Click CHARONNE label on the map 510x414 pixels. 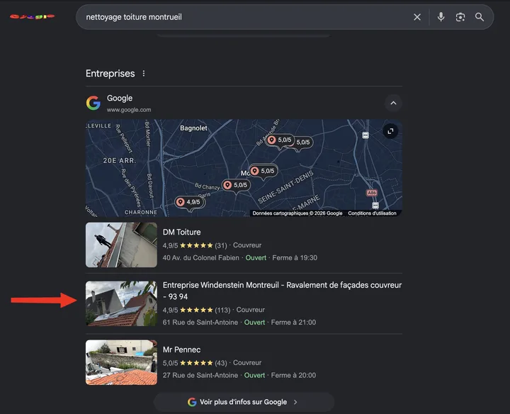click(141, 212)
